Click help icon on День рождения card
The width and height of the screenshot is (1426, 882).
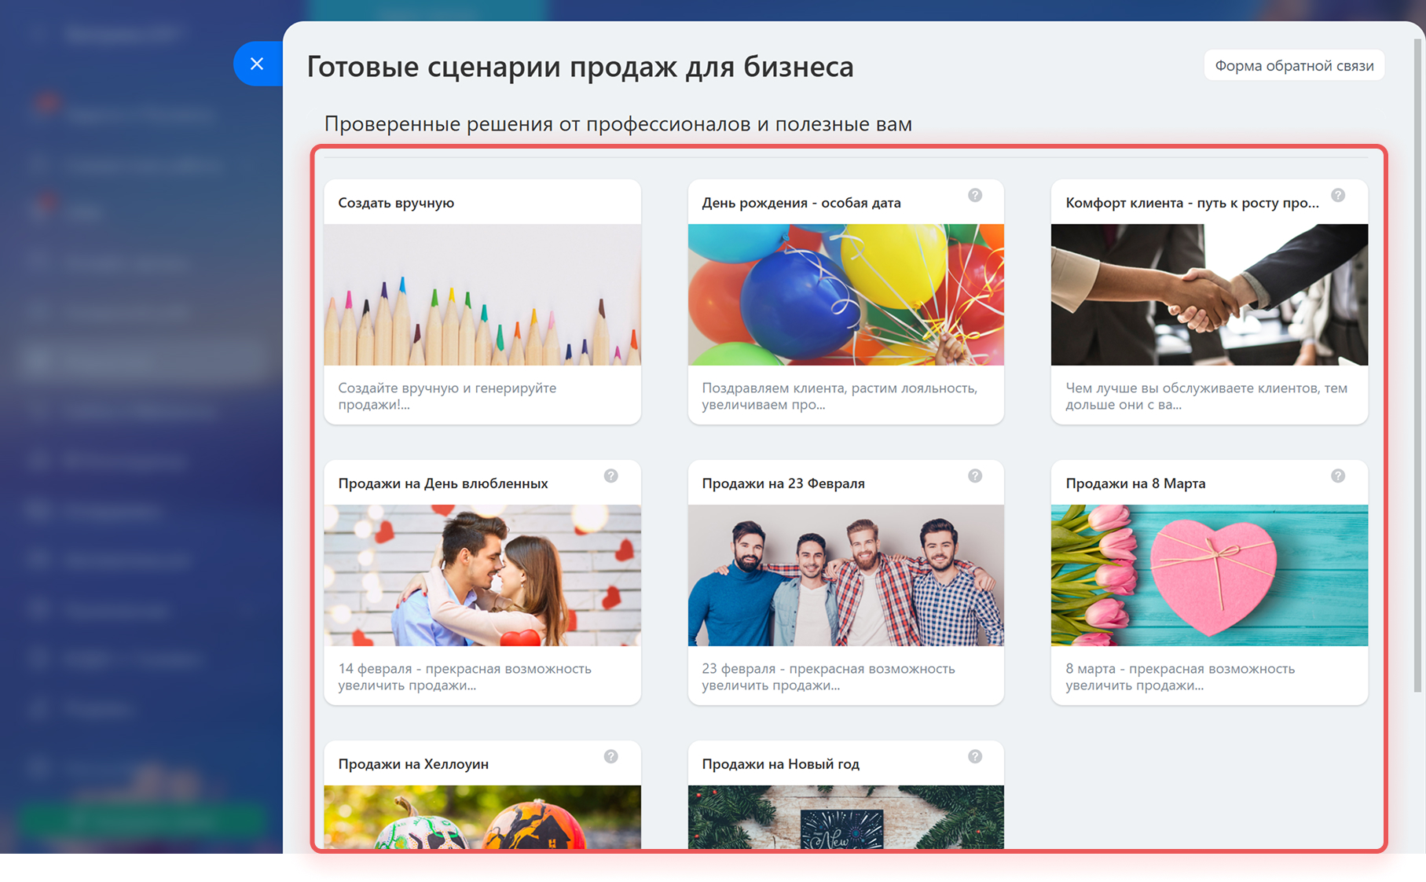tap(975, 195)
